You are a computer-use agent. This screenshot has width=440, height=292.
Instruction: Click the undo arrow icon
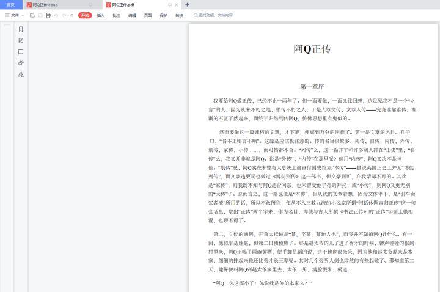click(56, 15)
